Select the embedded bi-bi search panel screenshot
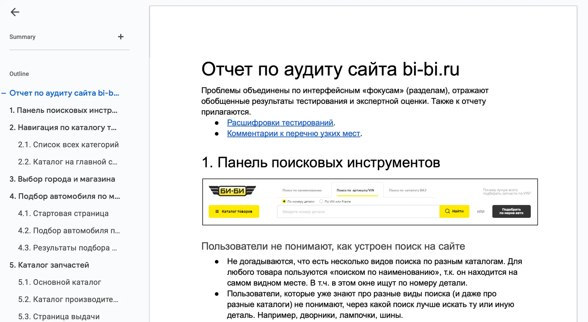 [370, 202]
